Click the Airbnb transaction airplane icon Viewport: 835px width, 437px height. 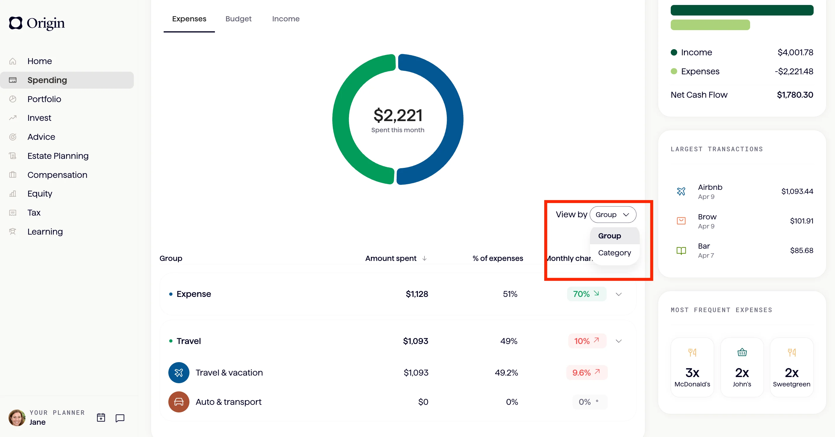point(681,192)
